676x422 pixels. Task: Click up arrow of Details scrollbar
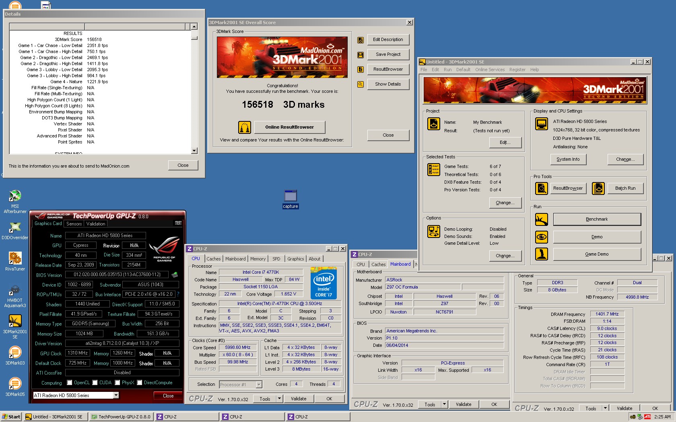[194, 27]
